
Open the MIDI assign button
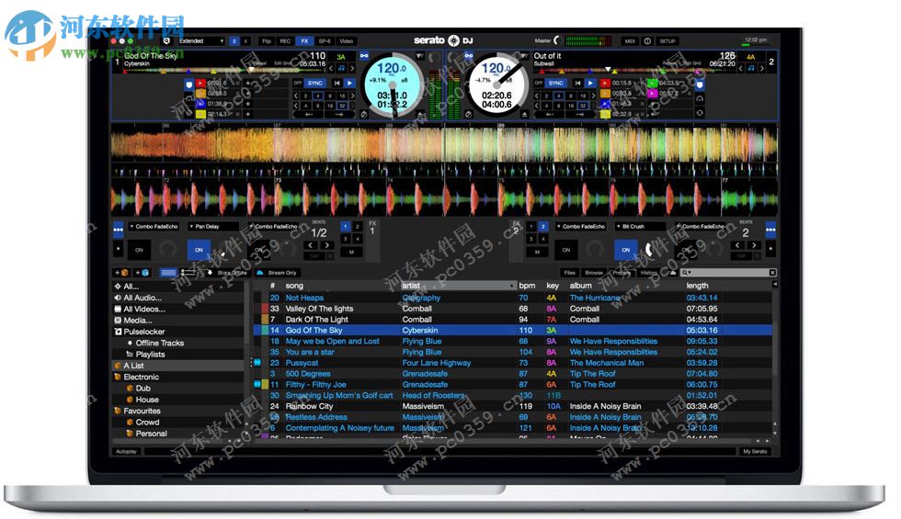click(631, 41)
